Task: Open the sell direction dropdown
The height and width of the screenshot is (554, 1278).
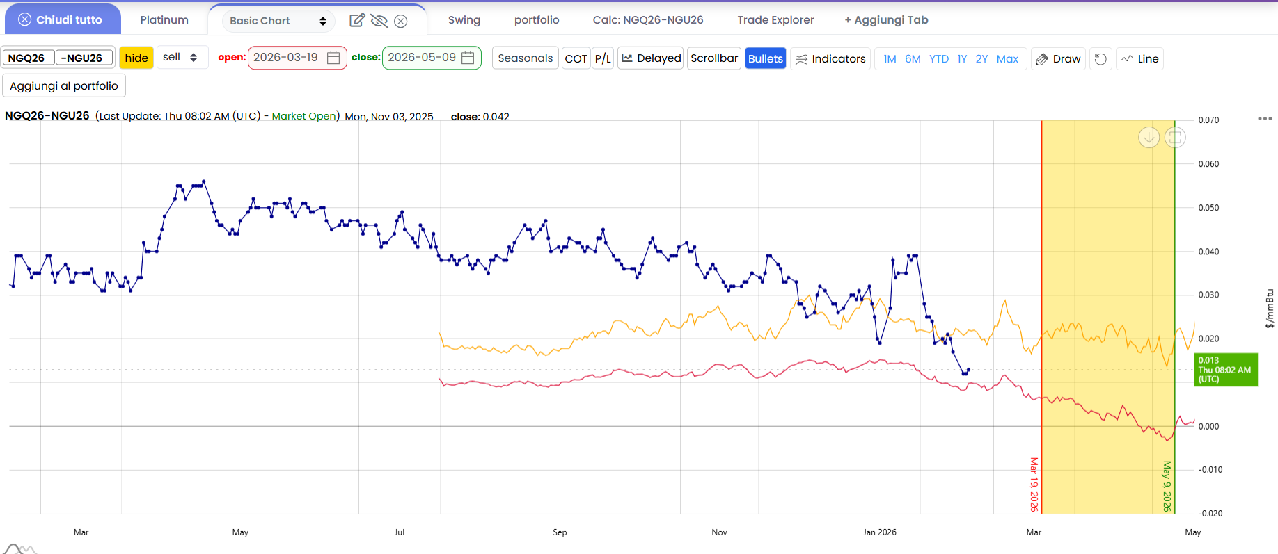Action: (180, 58)
